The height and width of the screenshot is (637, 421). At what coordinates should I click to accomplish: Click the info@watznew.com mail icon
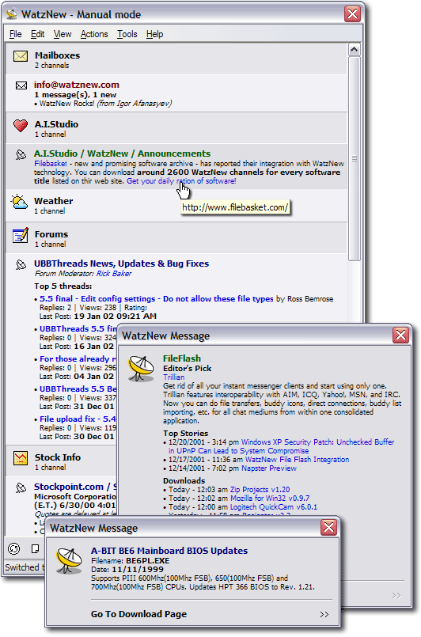[x=21, y=85]
